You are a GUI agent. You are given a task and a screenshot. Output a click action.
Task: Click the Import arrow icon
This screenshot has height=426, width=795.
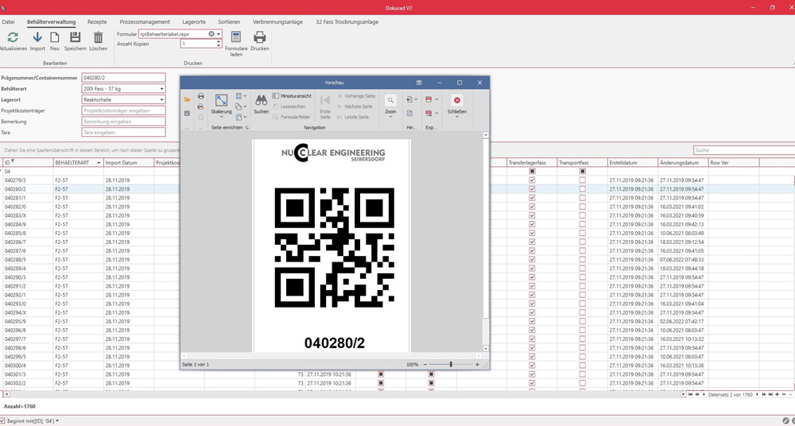coord(37,37)
